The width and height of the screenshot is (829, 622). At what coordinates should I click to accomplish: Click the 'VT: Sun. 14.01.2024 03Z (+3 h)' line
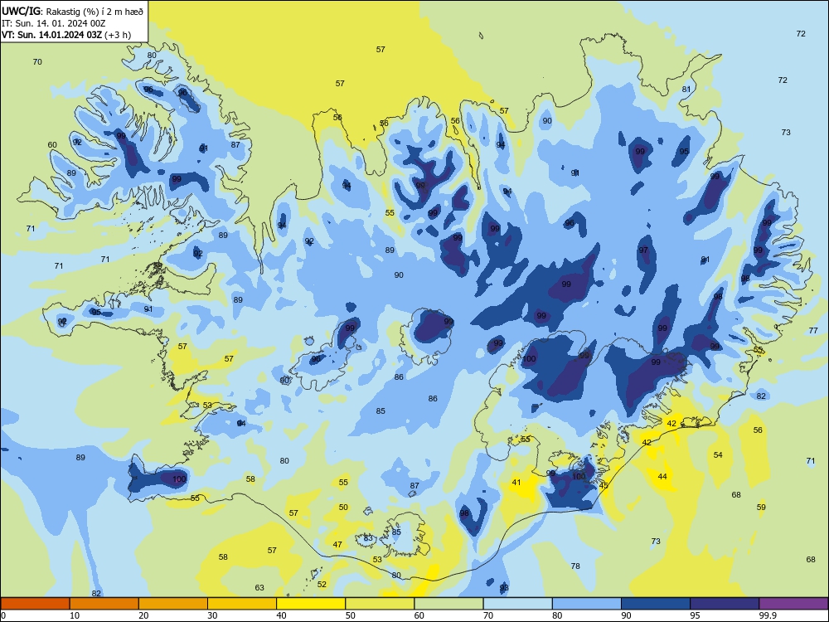point(66,35)
